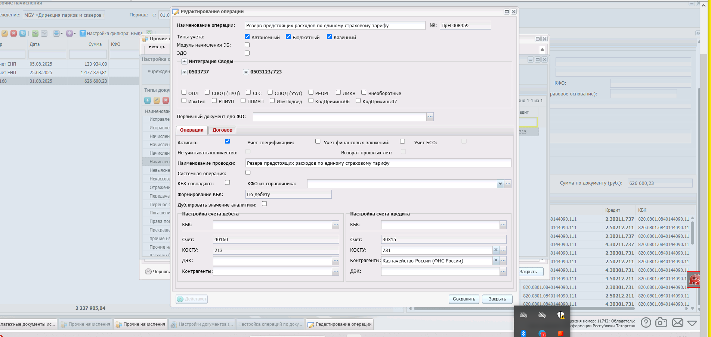The width and height of the screenshot is (711, 337).
Task: Click the blue copy document icon in main toolbar
Action: [23, 33]
